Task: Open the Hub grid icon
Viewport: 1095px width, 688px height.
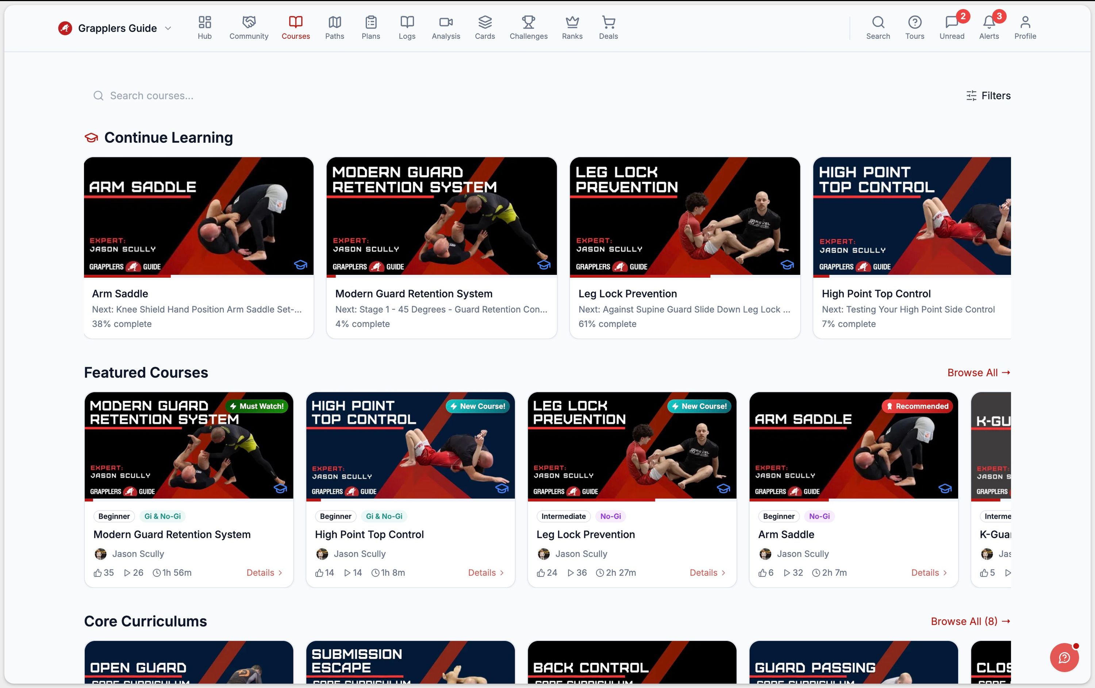Action: [x=205, y=22]
